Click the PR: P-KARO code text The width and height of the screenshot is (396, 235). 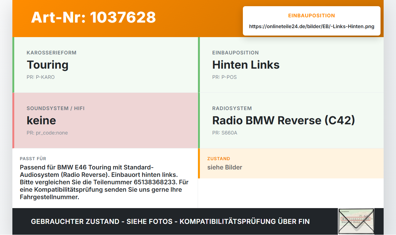tap(41, 77)
